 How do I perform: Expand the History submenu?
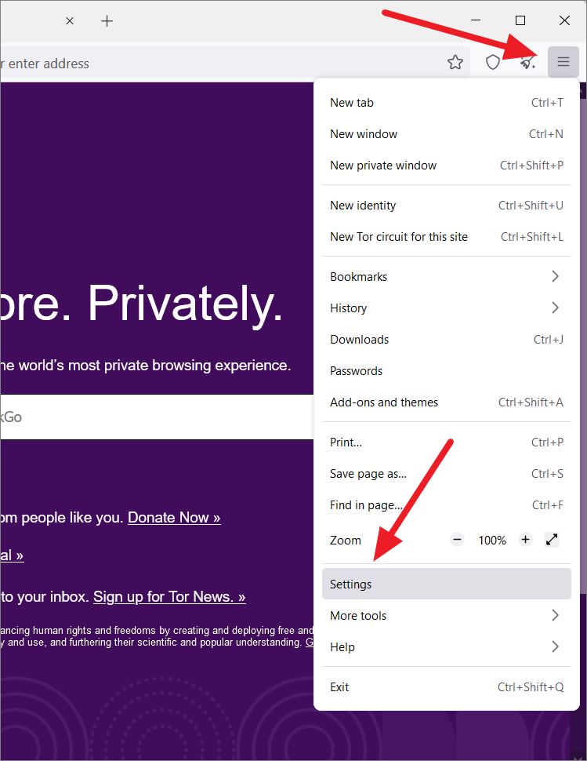coord(447,308)
